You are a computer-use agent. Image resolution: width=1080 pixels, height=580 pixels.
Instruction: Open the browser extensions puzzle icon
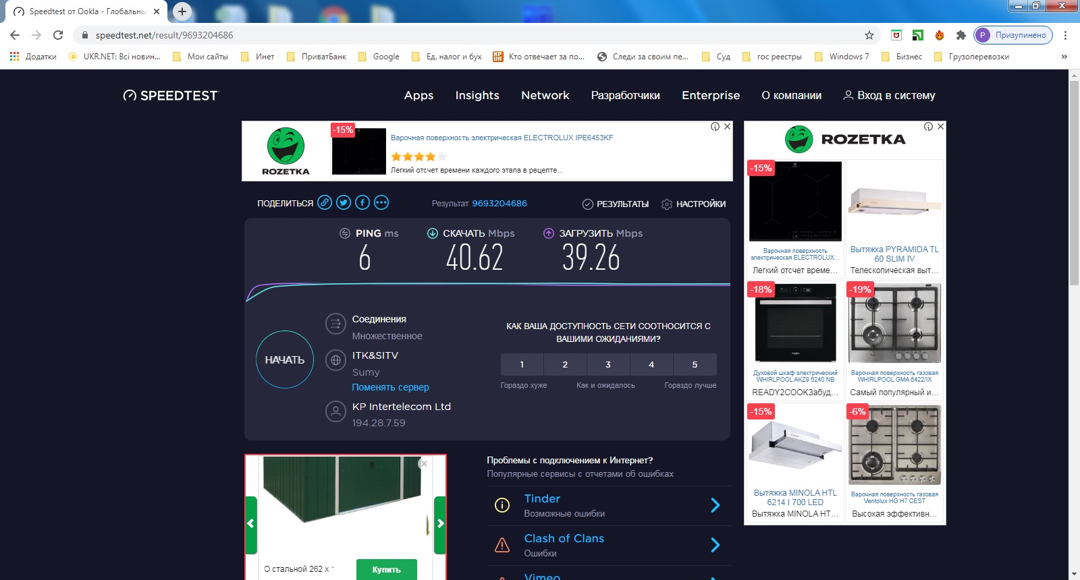click(961, 35)
